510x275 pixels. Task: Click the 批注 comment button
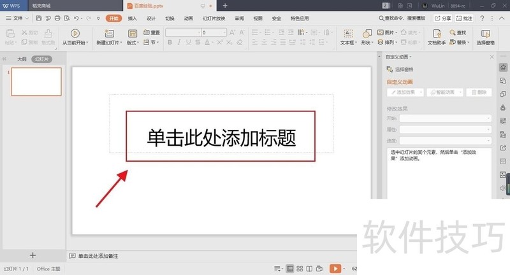click(x=464, y=18)
